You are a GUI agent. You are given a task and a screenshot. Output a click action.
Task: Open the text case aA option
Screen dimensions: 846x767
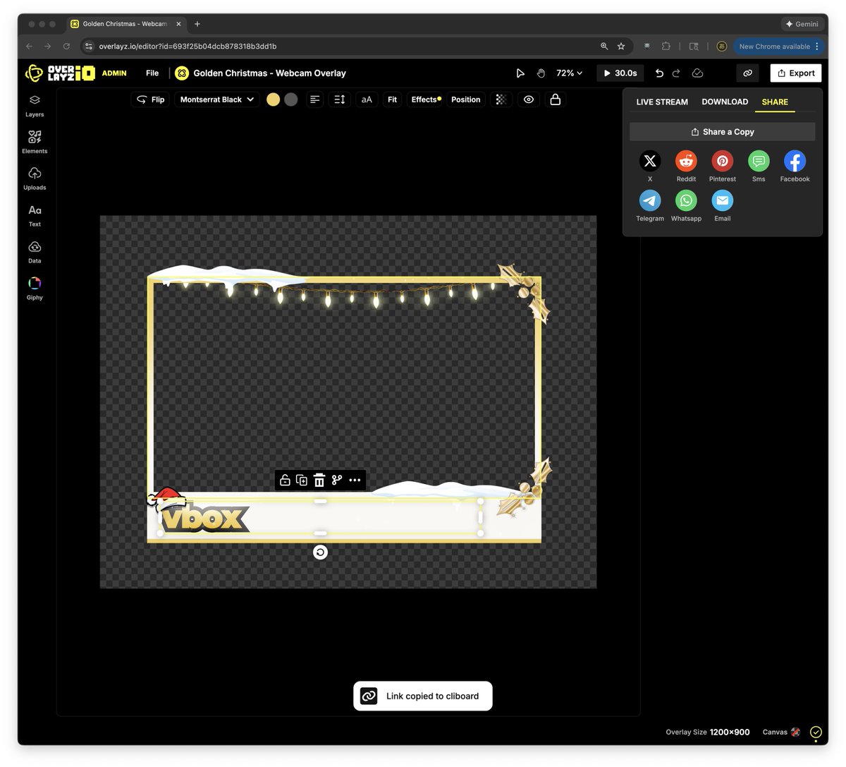pyautogui.click(x=367, y=99)
